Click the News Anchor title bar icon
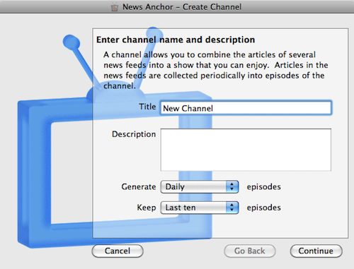Screen dimensions: 354x269 pyautogui.click(x=115, y=7)
